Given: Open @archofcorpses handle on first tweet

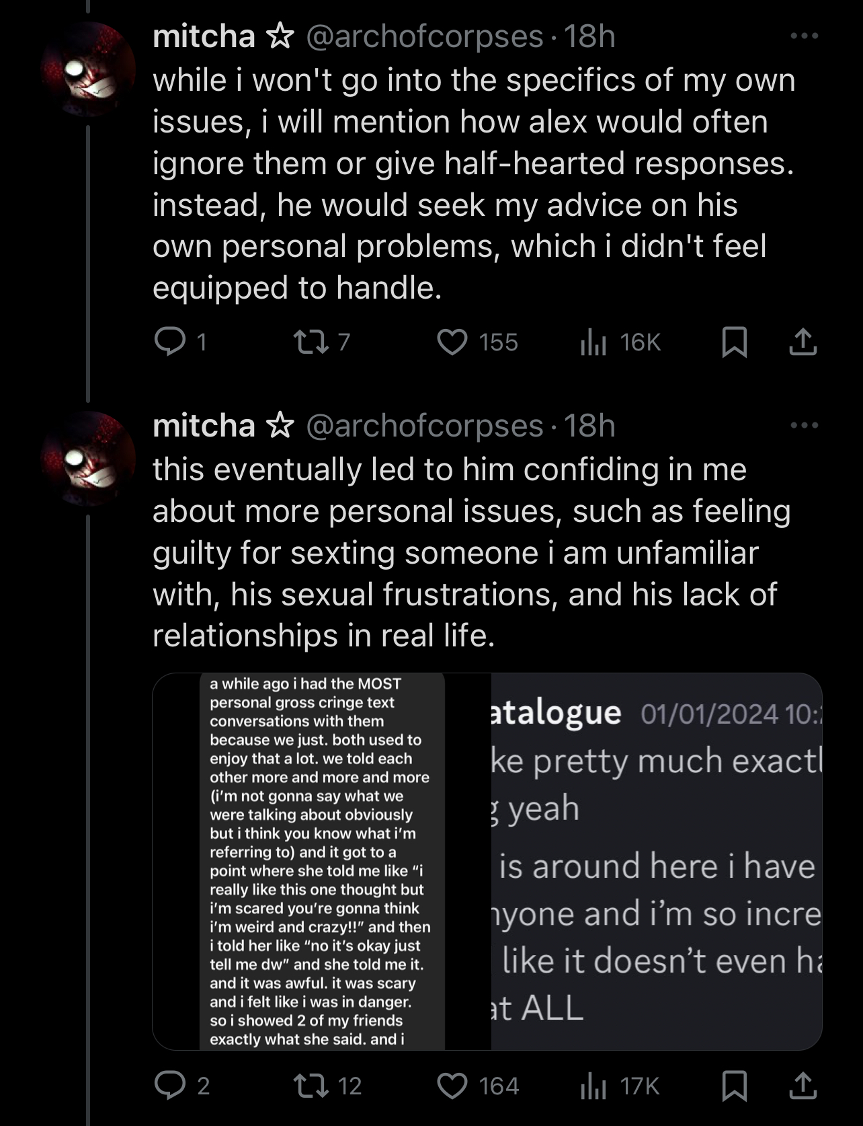Looking at the screenshot, I should tap(424, 36).
